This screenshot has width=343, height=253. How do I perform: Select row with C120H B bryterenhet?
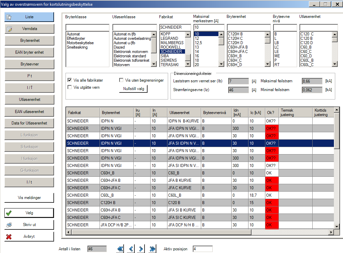200,203
